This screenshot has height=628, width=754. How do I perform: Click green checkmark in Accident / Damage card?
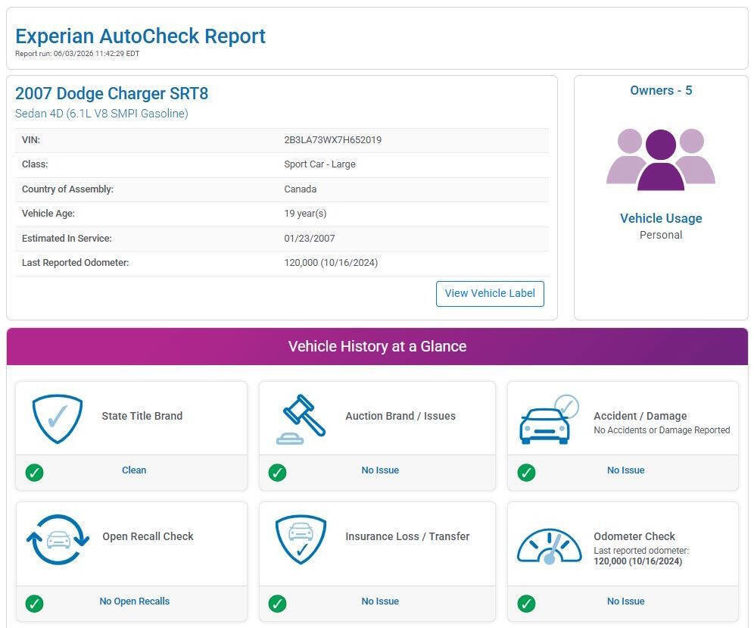(x=527, y=473)
